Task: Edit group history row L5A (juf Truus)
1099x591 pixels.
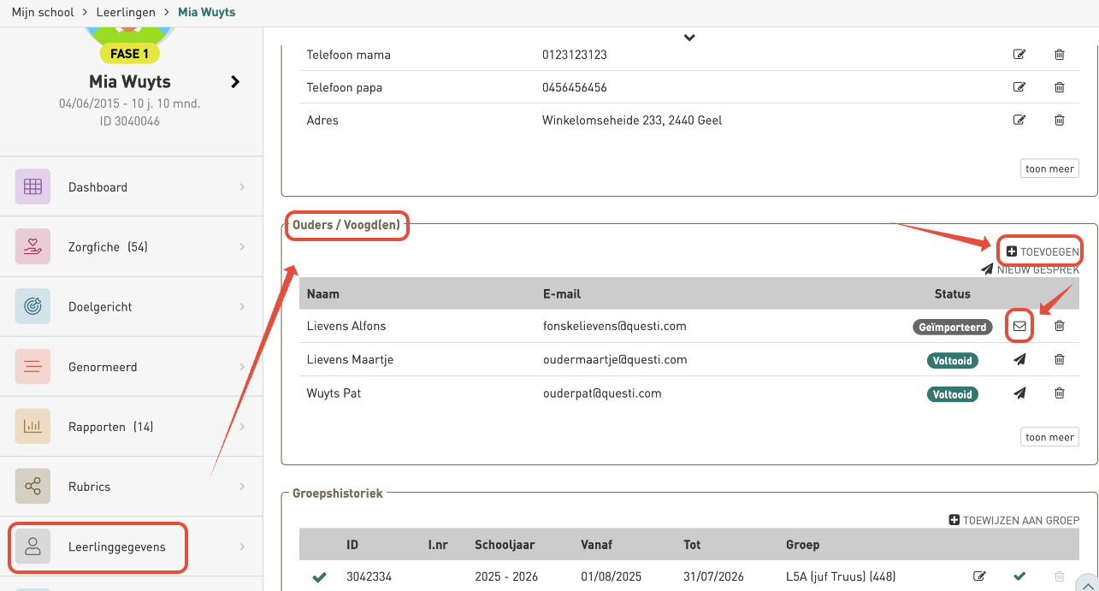Action: 979,576
